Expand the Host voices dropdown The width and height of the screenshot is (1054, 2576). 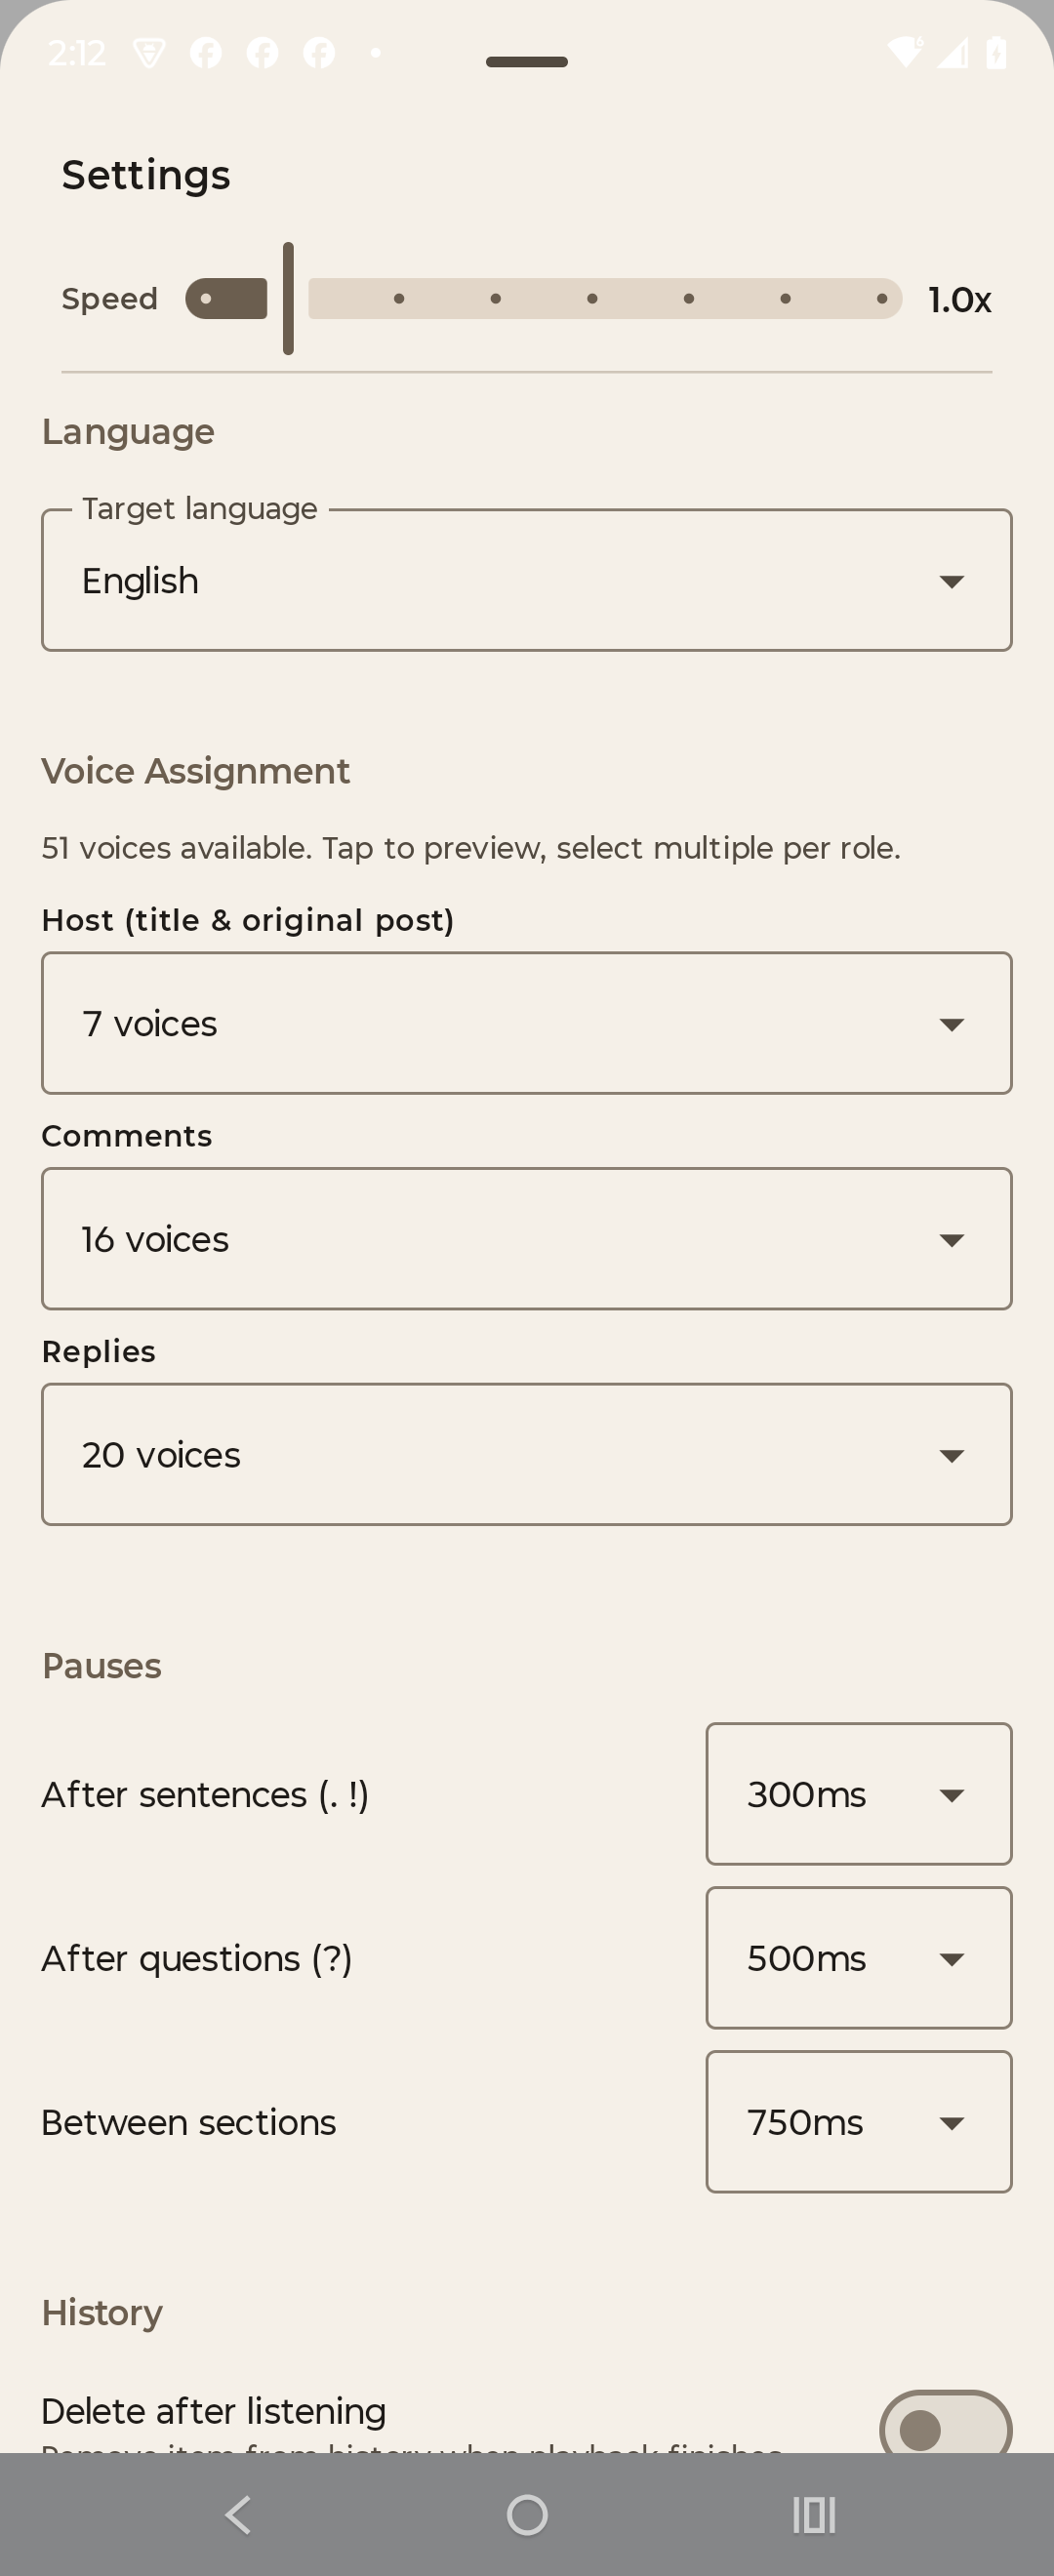(527, 1024)
